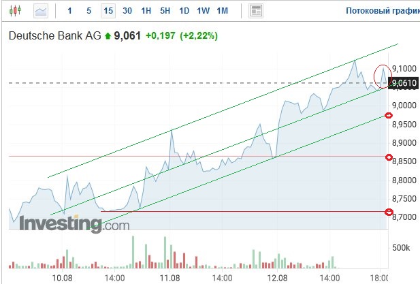The width and height of the screenshot is (420, 284).
Task: Choose the 30 minute interval
Action: pyautogui.click(x=127, y=11)
